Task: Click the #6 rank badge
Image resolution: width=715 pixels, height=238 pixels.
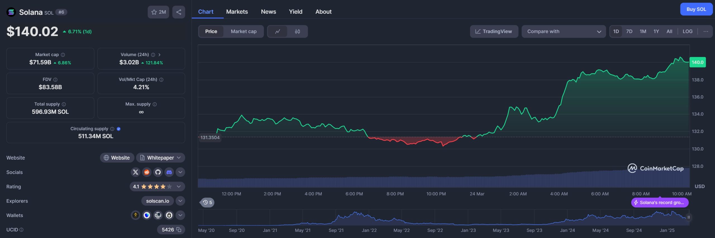Action: [x=61, y=12]
